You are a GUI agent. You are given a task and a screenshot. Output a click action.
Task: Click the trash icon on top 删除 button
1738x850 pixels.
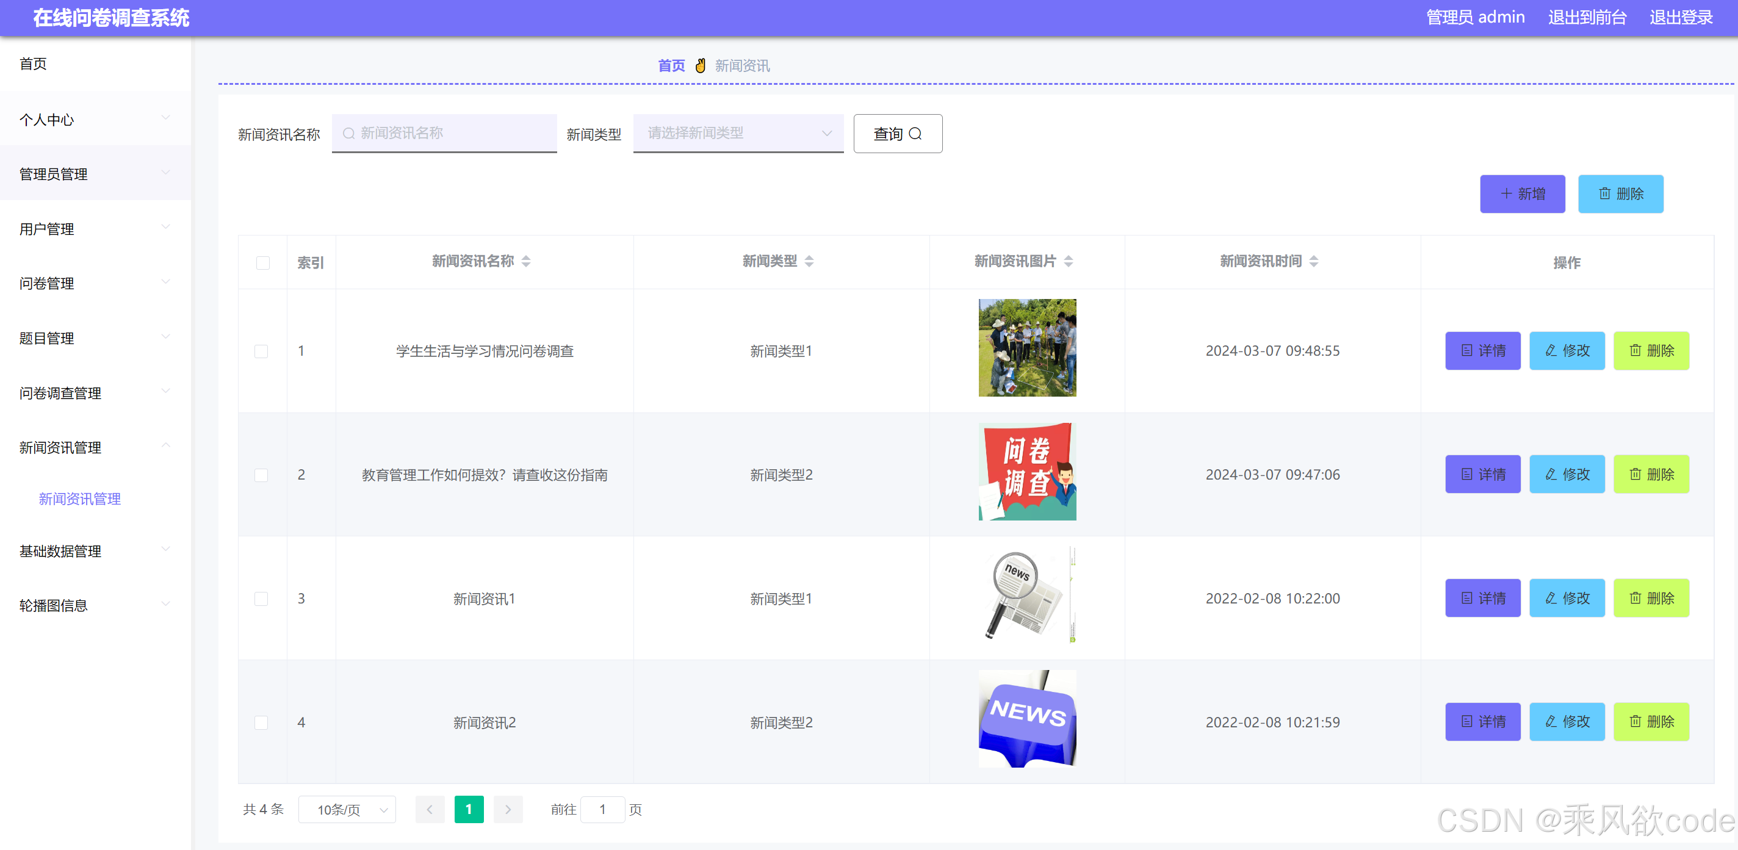[1605, 193]
